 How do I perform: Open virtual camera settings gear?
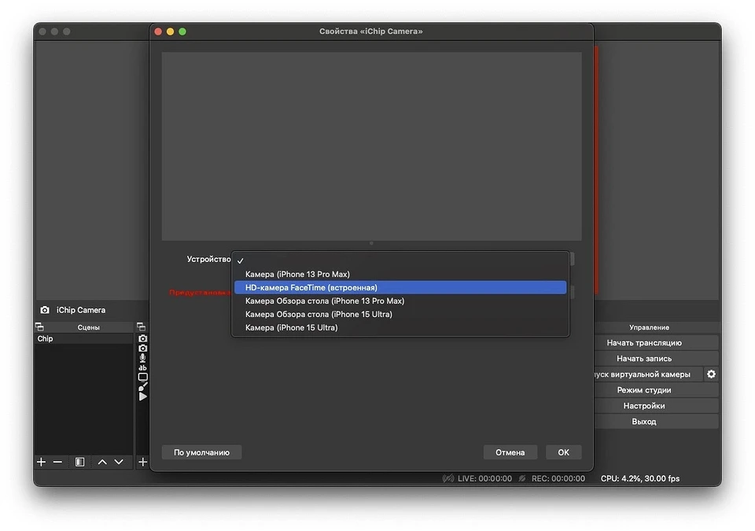click(711, 374)
